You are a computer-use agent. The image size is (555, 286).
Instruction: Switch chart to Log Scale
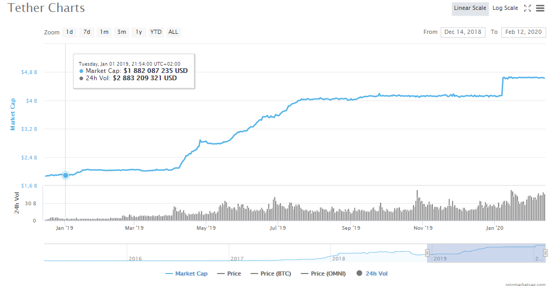pos(505,8)
